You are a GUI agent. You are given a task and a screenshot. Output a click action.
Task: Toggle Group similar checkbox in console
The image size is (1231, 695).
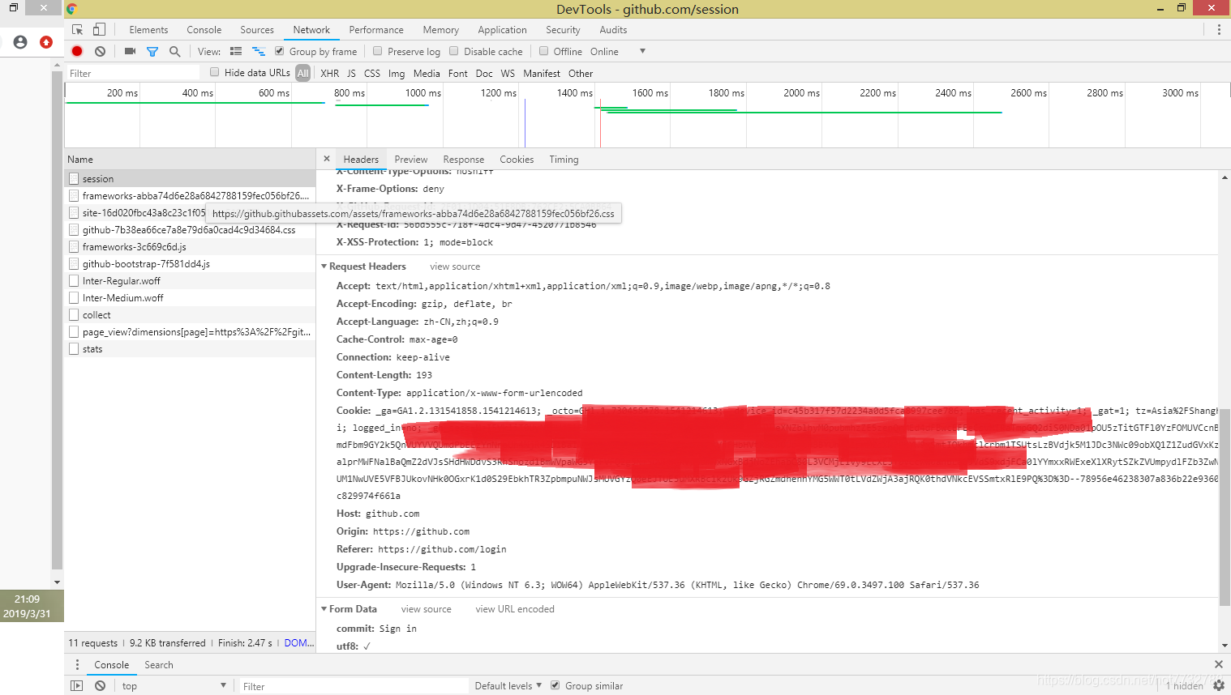[x=555, y=685]
